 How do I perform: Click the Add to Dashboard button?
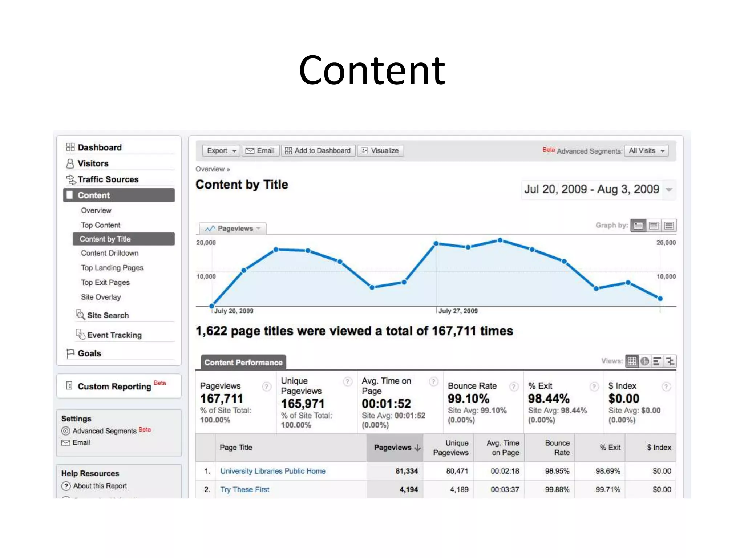[318, 151]
